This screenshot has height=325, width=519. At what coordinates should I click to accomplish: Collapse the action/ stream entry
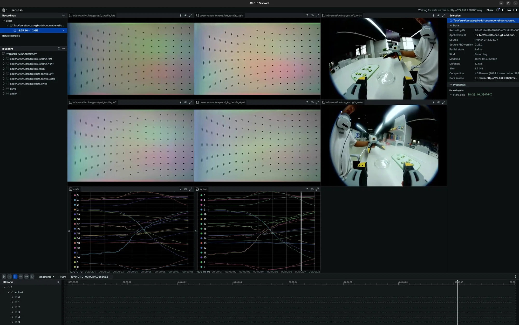[x=9, y=292]
